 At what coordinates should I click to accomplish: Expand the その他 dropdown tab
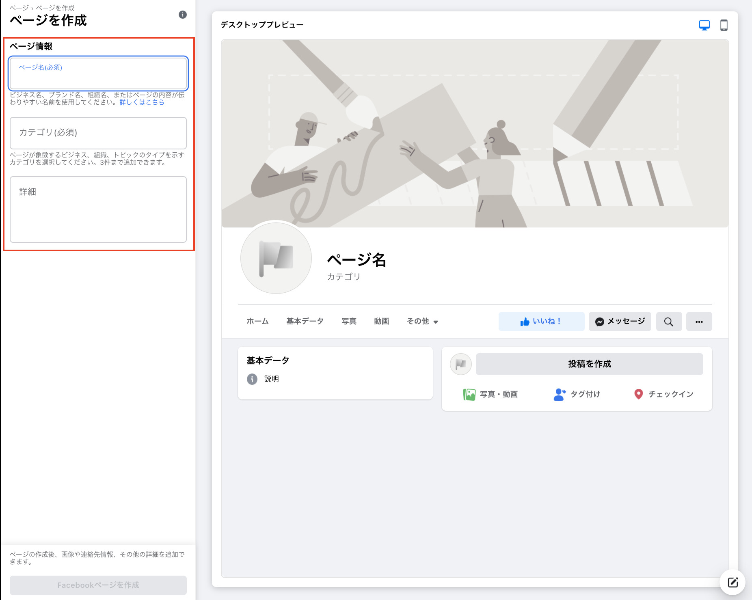click(422, 322)
